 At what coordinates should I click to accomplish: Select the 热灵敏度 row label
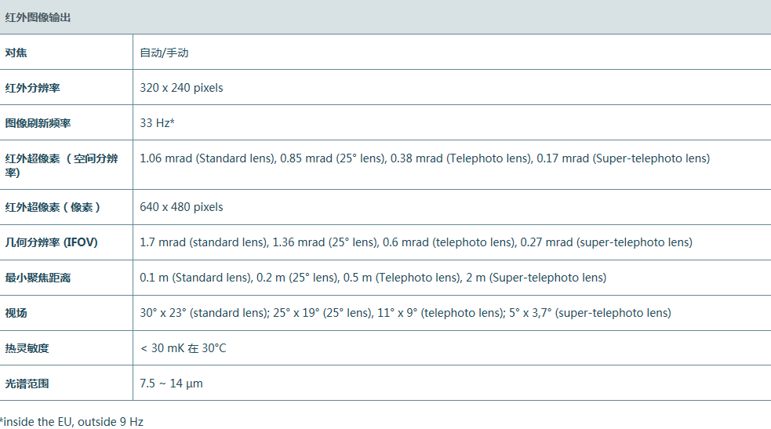[x=27, y=348]
